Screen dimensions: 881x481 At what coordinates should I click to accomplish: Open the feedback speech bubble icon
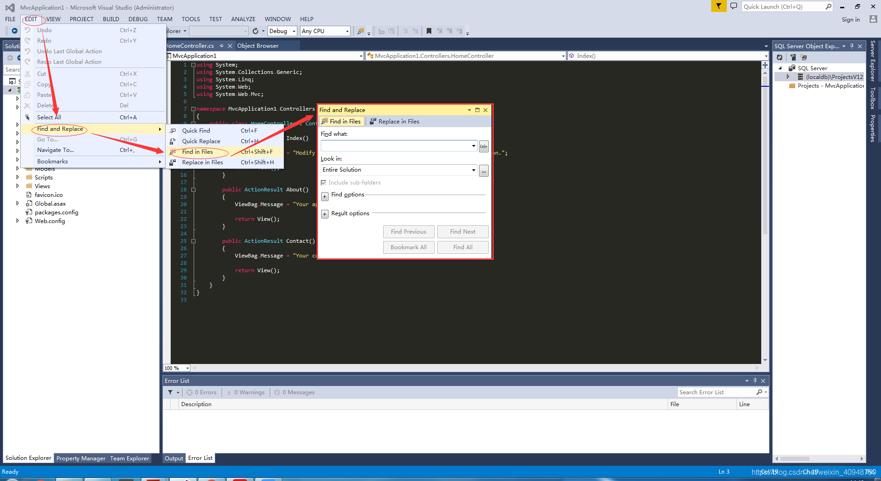(x=733, y=6)
